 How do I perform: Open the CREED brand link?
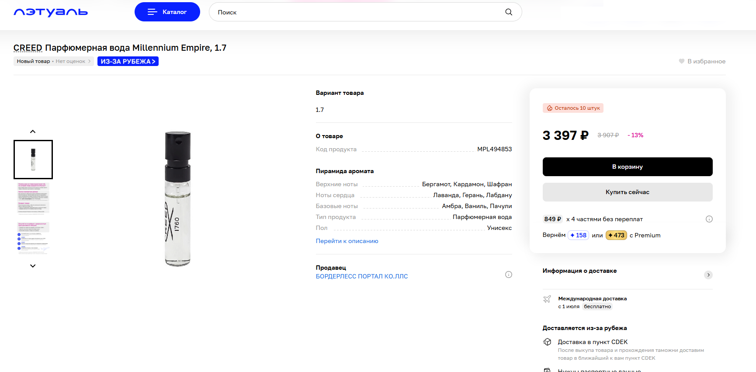tap(28, 48)
